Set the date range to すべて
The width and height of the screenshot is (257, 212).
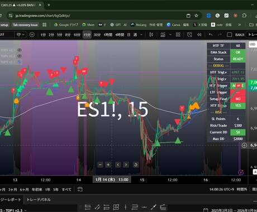point(66,190)
